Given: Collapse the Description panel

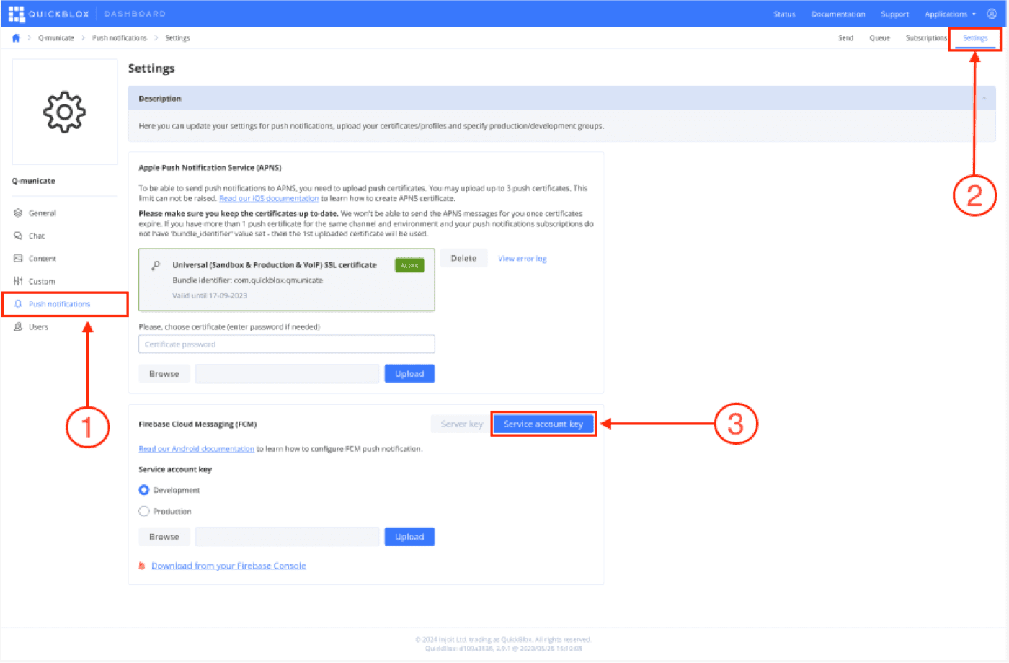Looking at the screenshot, I should click(982, 98).
